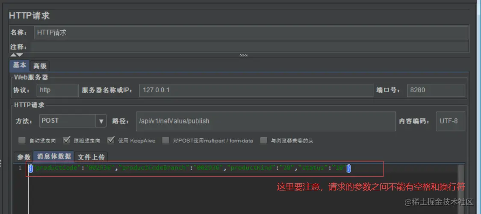Click the collapse arrows below 注释
Viewport: 481px width, 214px height.
(x=17, y=55)
